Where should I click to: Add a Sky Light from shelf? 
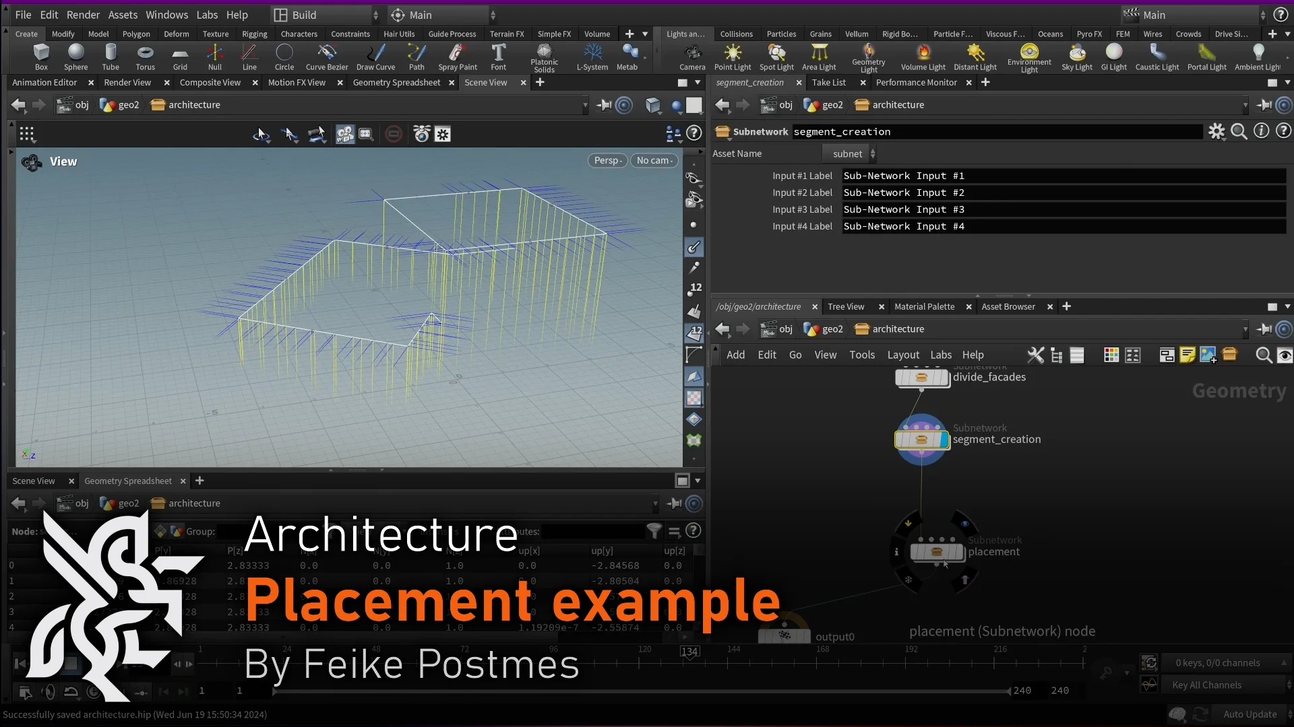[x=1077, y=57]
